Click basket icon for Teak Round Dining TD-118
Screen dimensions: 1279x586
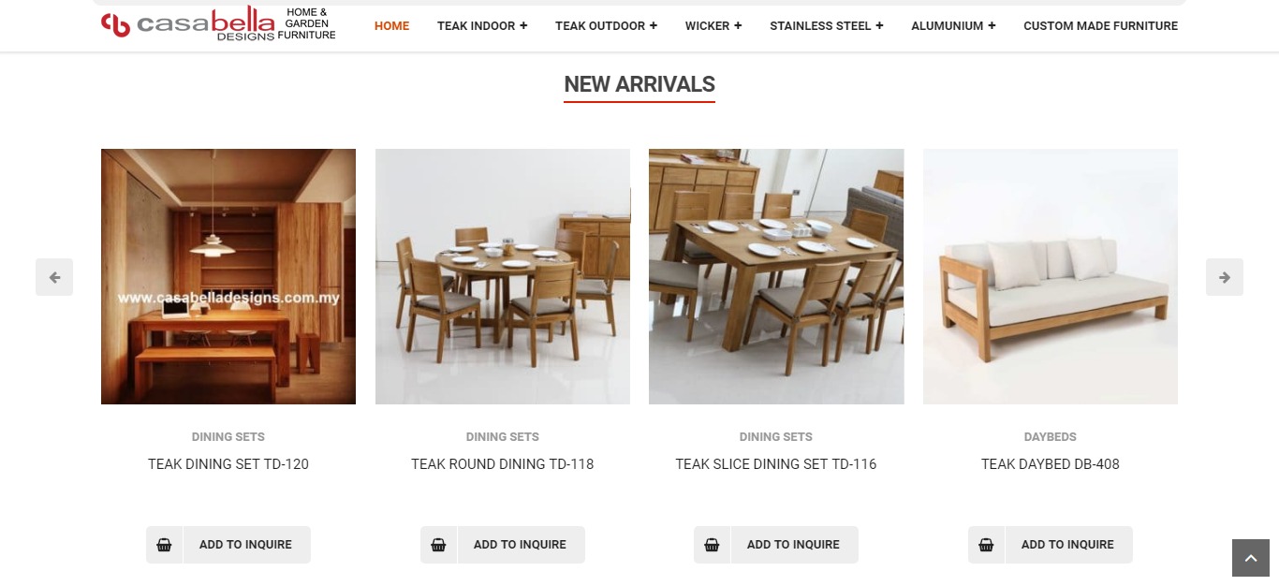tap(438, 545)
